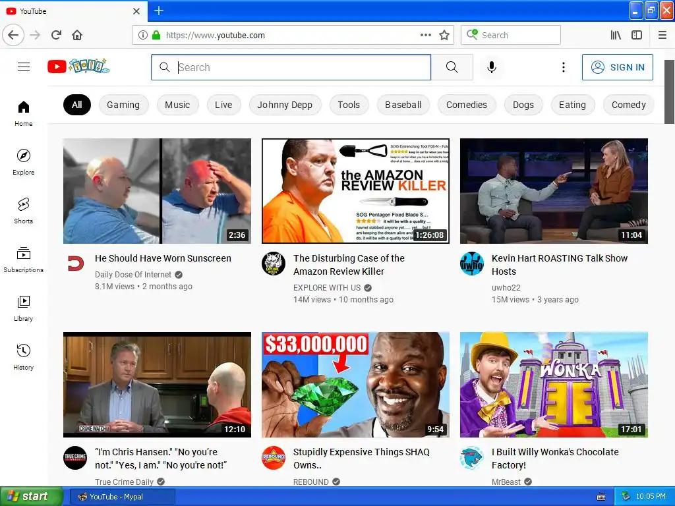Click Daily Dose Of Internet channel avatar

(x=75, y=264)
